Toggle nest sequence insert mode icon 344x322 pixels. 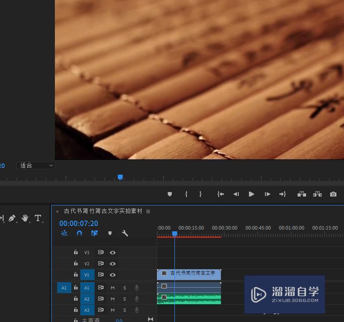click(64, 233)
